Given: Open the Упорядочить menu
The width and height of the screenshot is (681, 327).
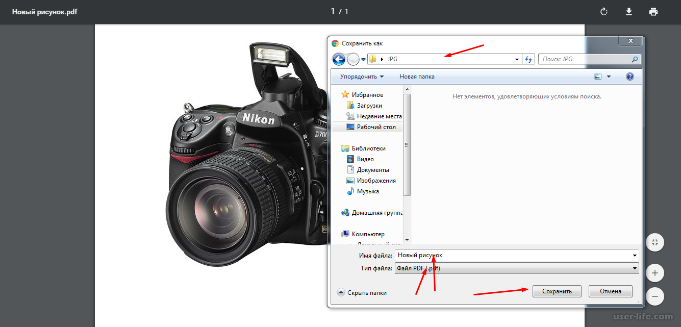Looking at the screenshot, I should 362,77.
